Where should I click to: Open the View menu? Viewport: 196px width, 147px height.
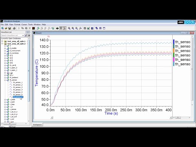(11, 24)
